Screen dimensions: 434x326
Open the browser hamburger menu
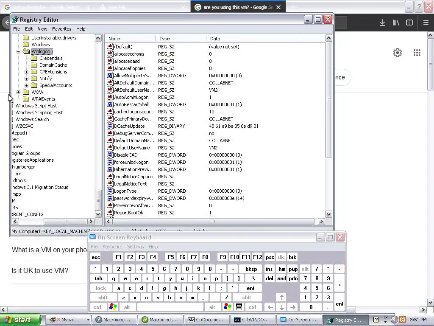426,23
